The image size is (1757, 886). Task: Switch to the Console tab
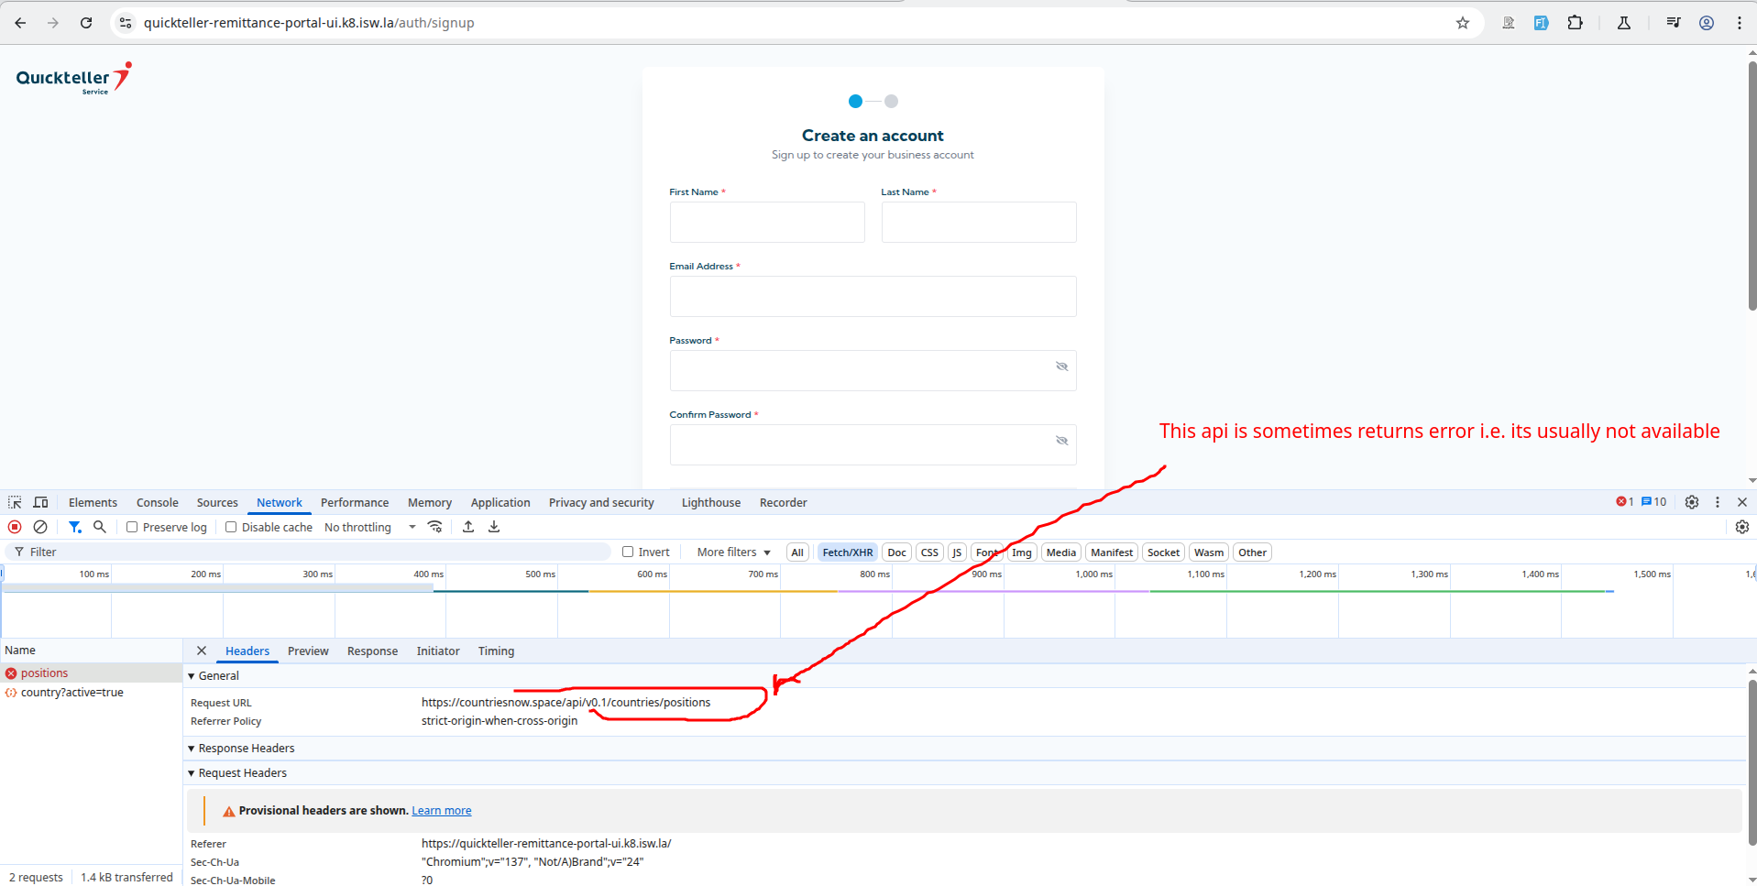tap(157, 502)
